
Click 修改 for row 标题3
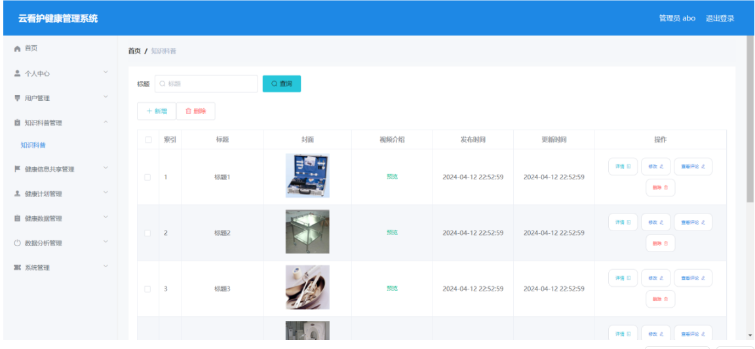(x=656, y=278)
